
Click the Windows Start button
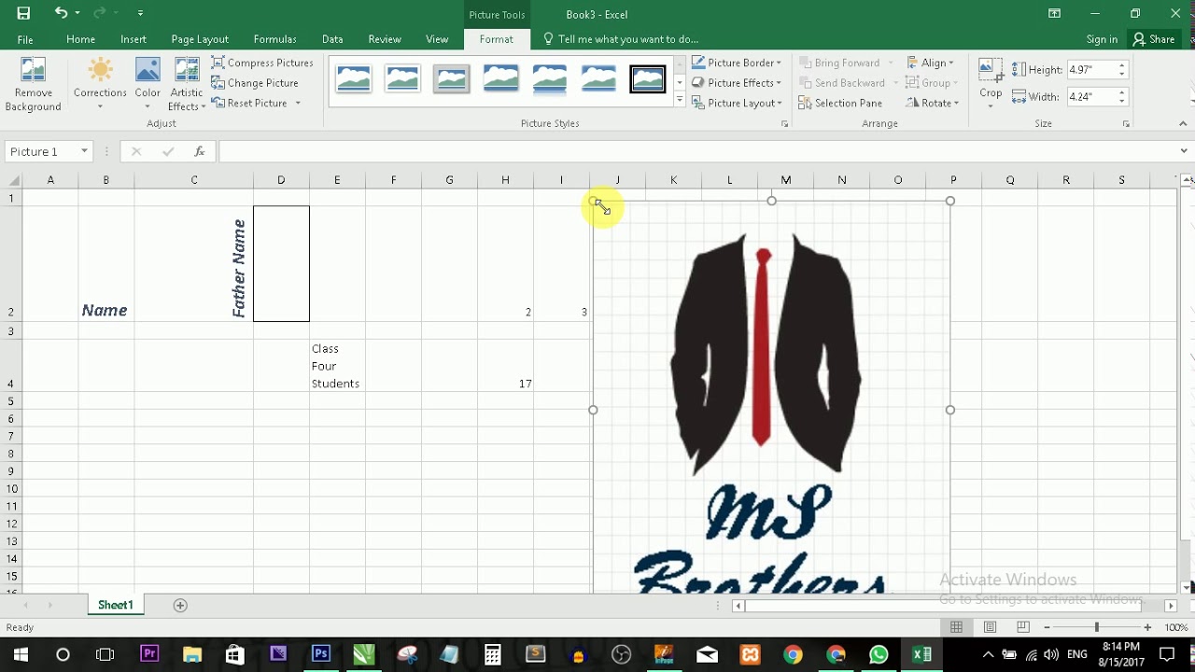tap(20, 654)
